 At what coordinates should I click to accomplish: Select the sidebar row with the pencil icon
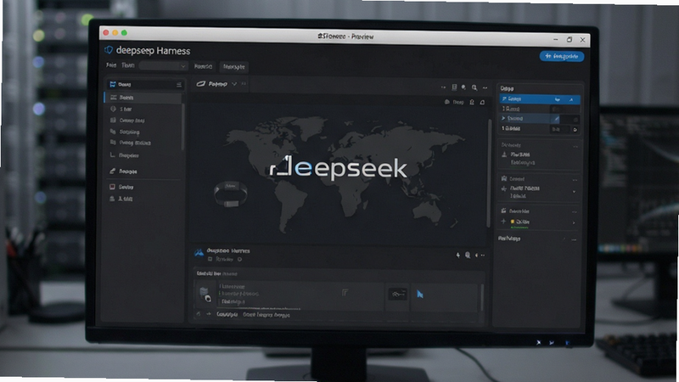pyautogui.click(x=143, y=171)
